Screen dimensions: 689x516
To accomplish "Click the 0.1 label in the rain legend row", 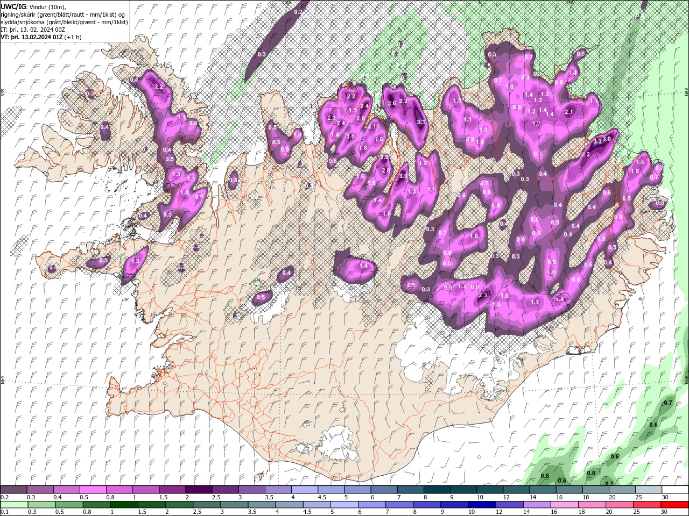I will pos(4,512).
